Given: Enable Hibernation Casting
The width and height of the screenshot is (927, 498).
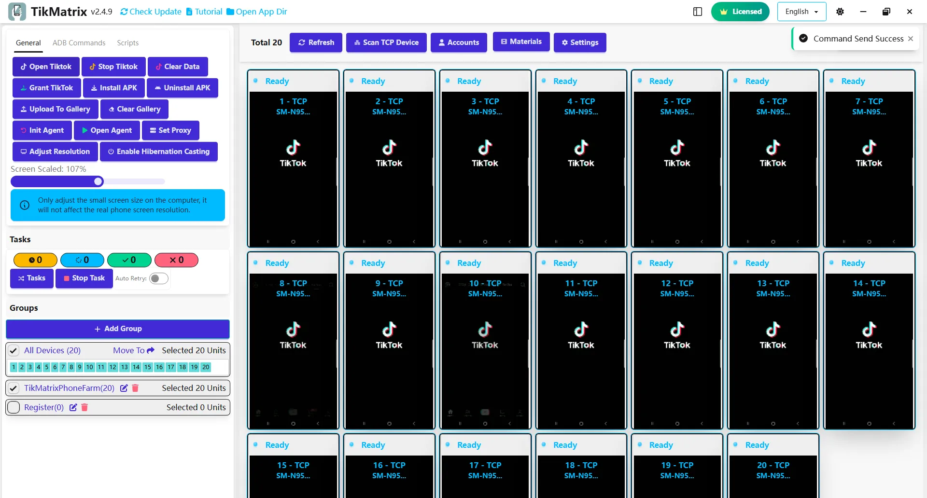Looking at the screenshot, I should tap(158, 152).
